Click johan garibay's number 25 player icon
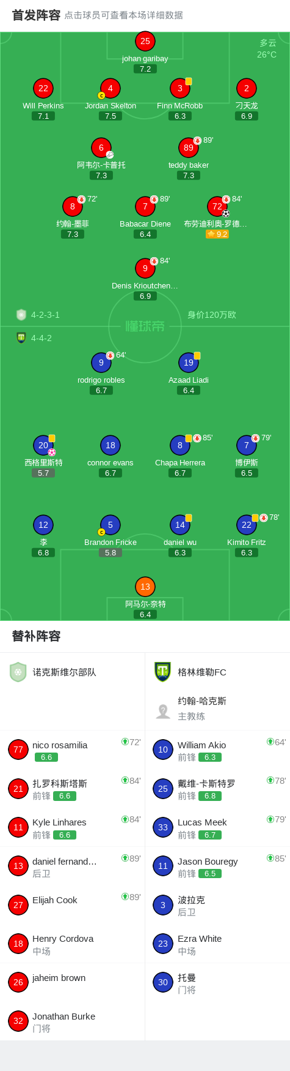This screenshot has width=290, height=1071. tap(145, 42)
